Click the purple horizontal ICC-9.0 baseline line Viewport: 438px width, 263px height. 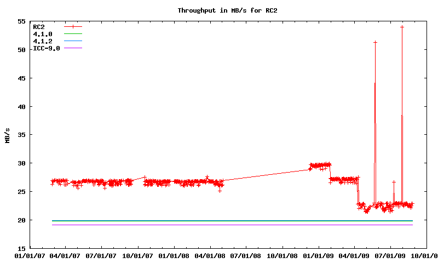click(x=219, y=225)
